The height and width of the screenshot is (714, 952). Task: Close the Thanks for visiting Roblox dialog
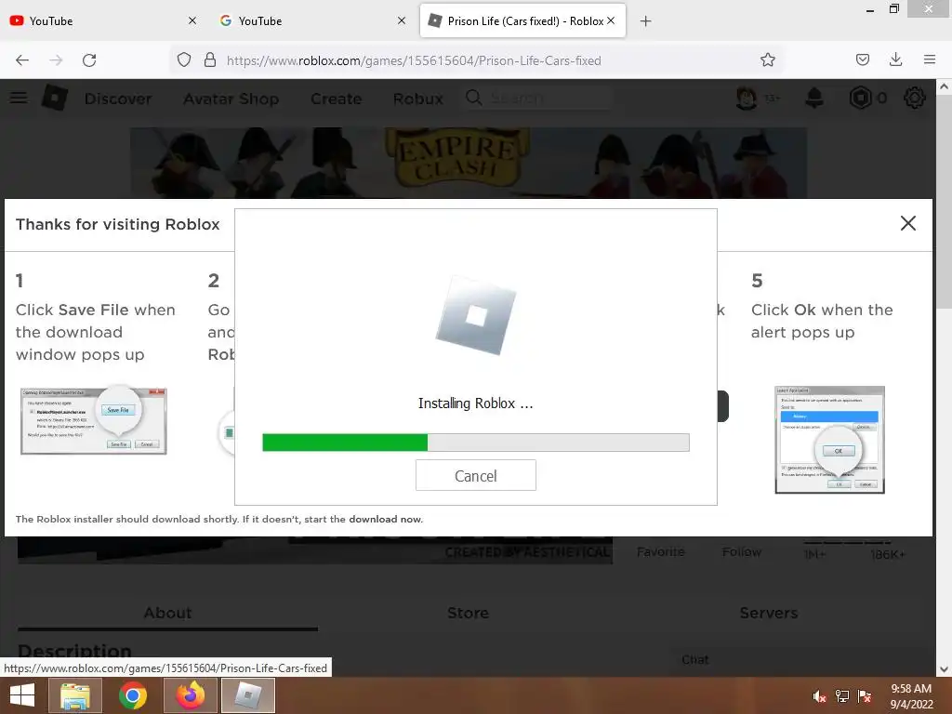(x=907, y=223)
